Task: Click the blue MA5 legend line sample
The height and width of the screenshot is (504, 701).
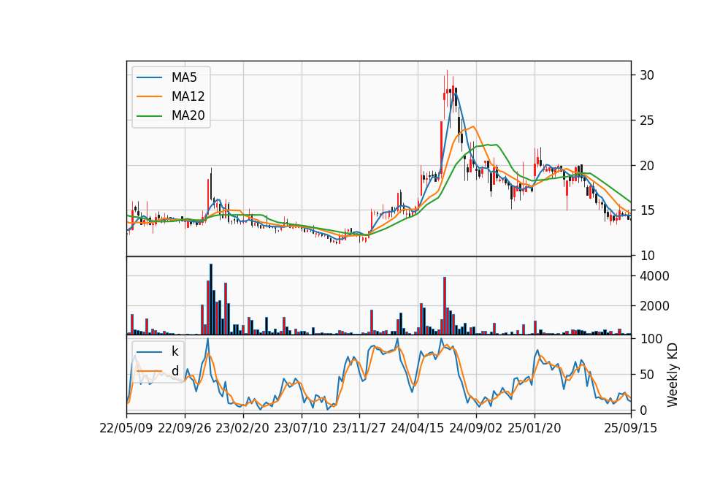Action: coord(150,78)
